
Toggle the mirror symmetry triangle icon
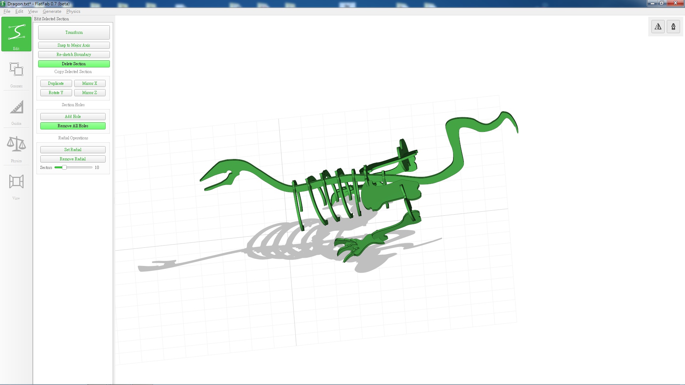pyautogui.click(x=658, y=27)
